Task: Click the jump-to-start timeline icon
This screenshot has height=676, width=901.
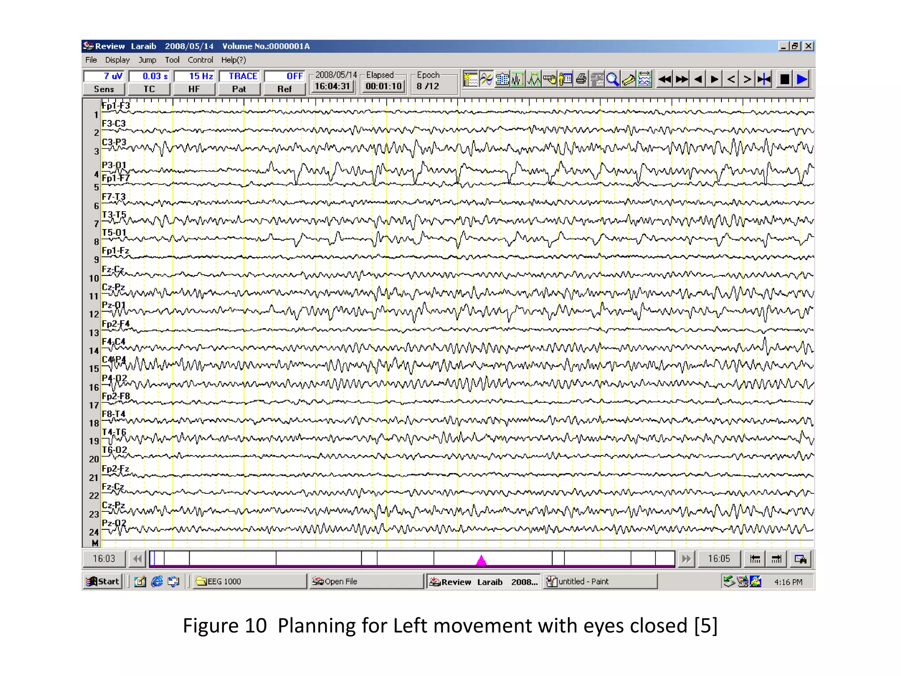Action: [x=755, y=559]
